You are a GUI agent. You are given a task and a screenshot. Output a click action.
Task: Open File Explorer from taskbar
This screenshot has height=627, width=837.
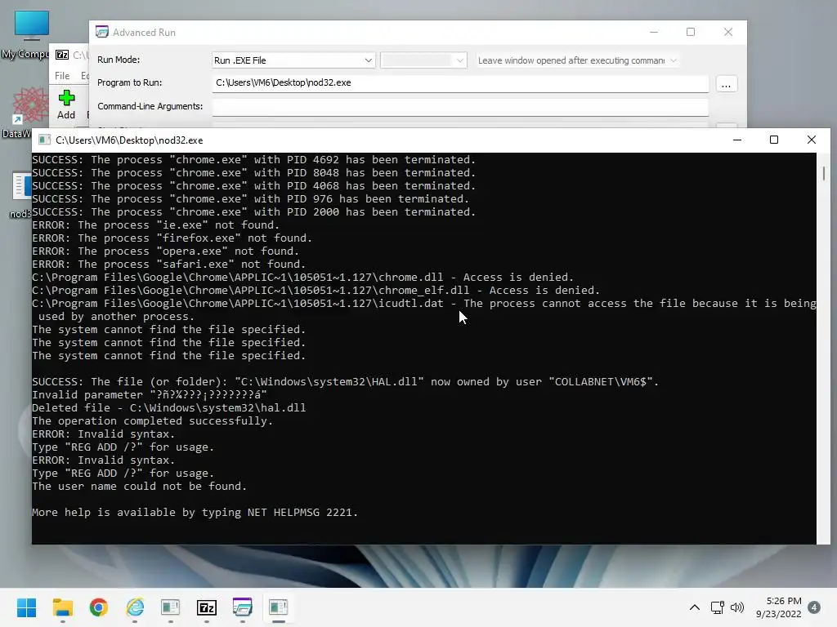(x=62, y=607)
